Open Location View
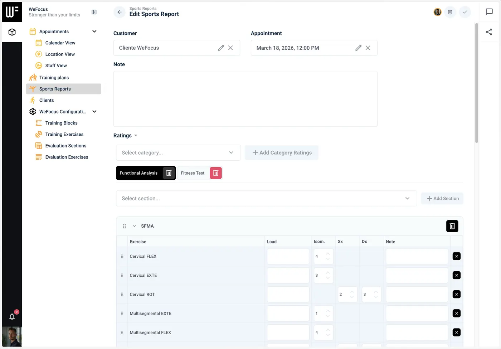This screenshot has width=501, height=349. pyautogui.click(x=60, y=54)
